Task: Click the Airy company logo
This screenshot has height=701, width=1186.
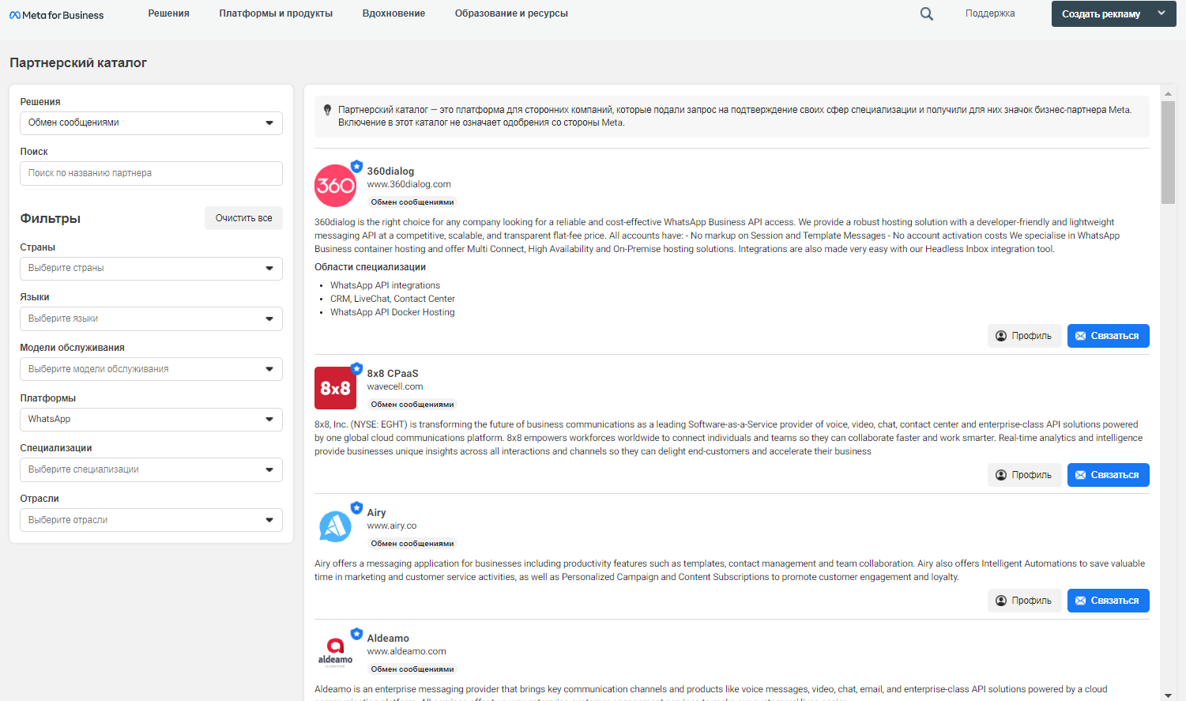Action: pos(335,526)
